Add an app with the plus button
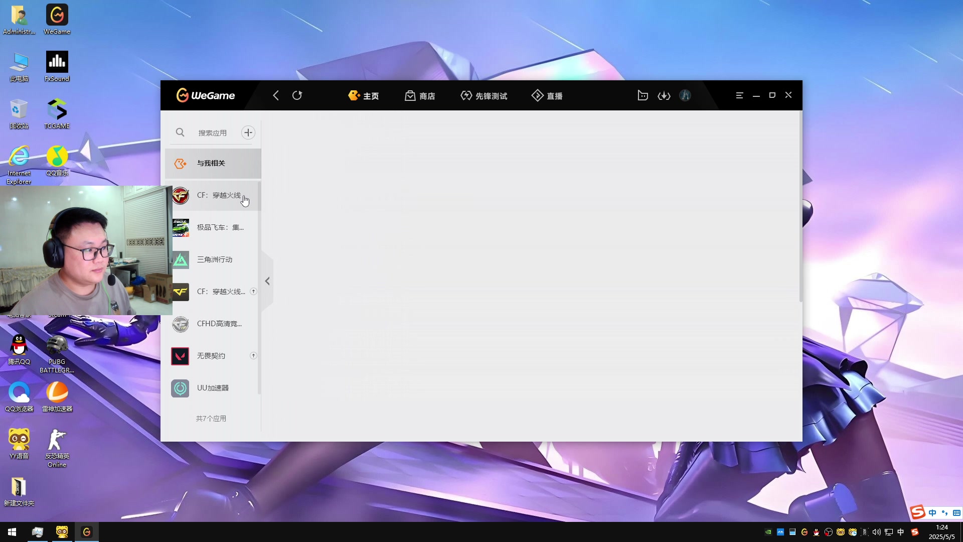 pyautogui.click(x=248, y=132)
